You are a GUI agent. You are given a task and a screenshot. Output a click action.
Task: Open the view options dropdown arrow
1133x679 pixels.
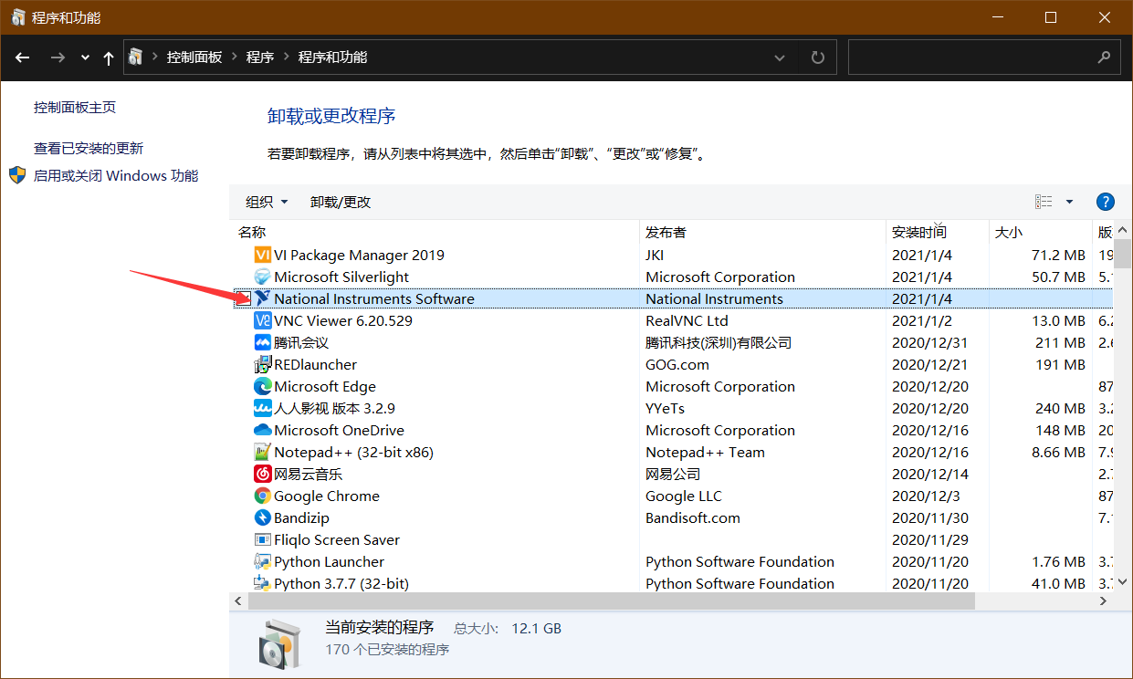[x=1069, y=202]
